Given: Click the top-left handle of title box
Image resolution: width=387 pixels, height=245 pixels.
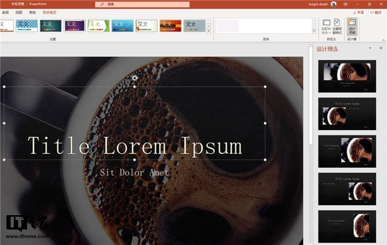Looking at the screenshot, I should tap(4, 87).
